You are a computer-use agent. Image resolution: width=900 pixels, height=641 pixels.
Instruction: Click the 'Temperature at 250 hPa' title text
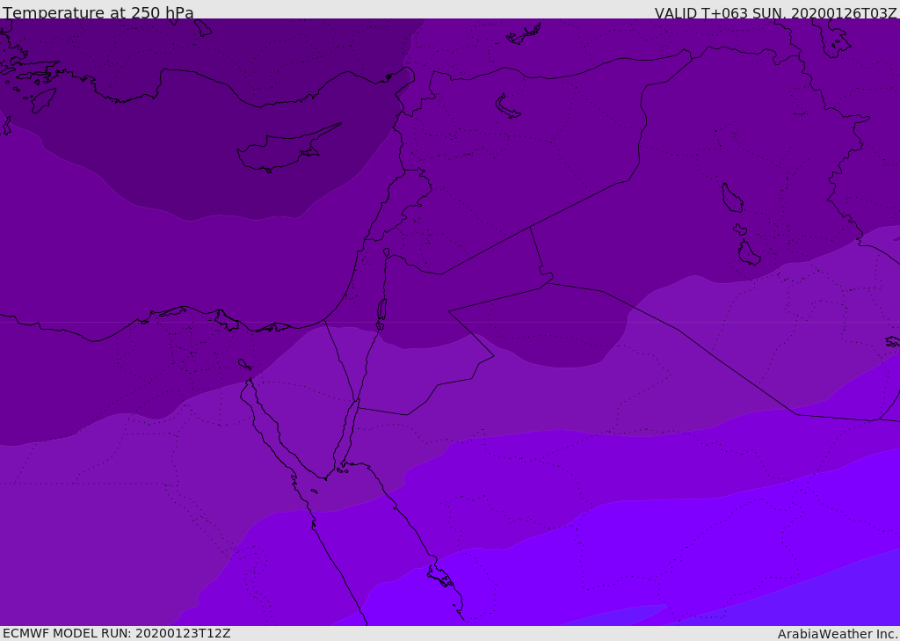[x=98, y=12]
